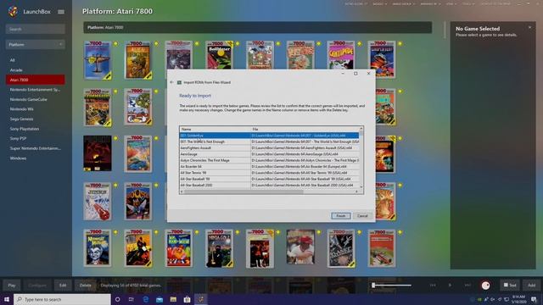
Task: Open the Windows notification center
Action: [534, 299]
